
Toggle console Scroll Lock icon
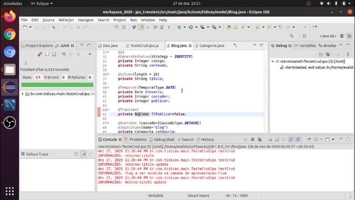(277, 139)
